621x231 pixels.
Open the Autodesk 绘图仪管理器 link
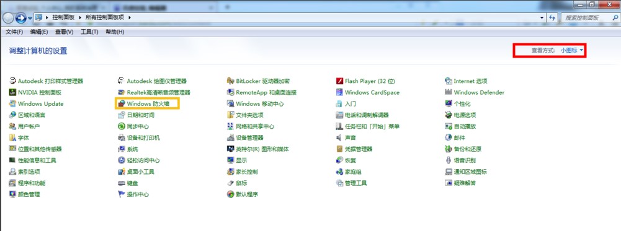(x=157, y=81)
